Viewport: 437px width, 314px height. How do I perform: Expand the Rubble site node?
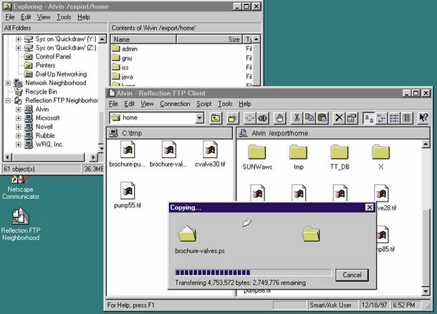(18, 136)
